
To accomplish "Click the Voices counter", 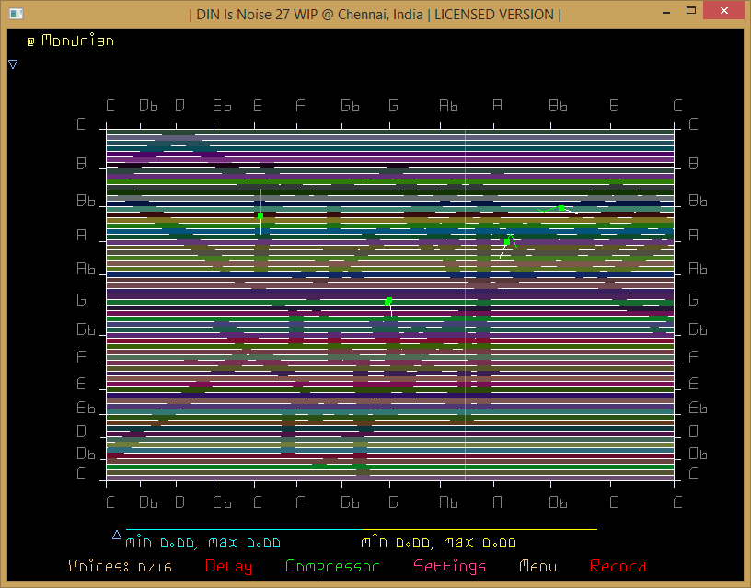I will (120, 567).
